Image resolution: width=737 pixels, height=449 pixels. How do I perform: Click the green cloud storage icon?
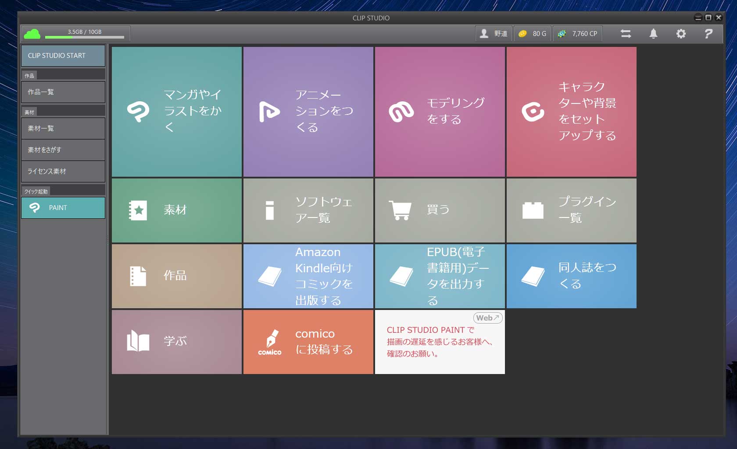(32, 34)
